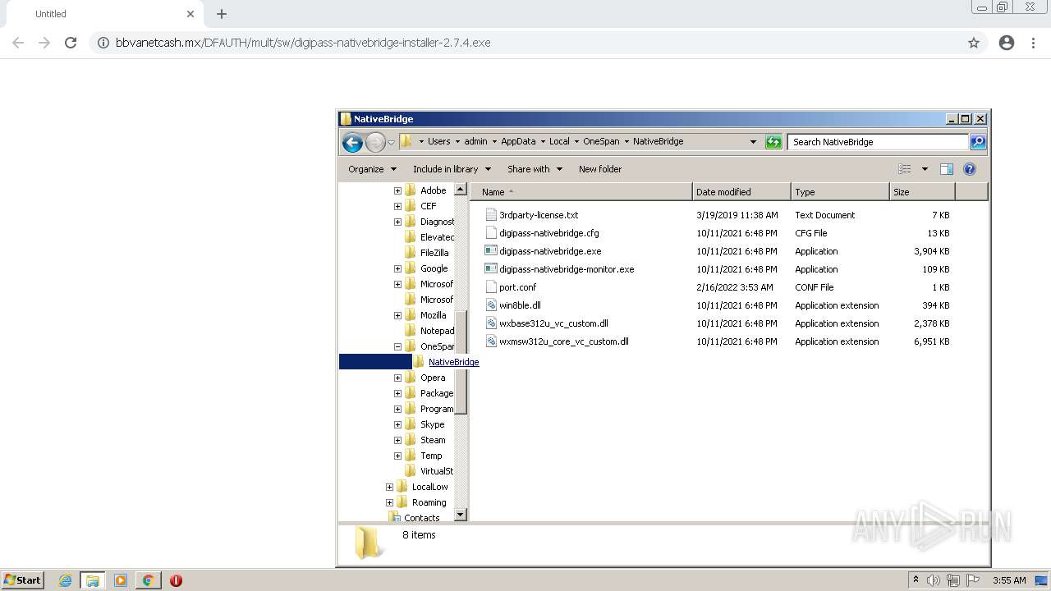Expand the Skype folder tree node

tap(397, 424)
